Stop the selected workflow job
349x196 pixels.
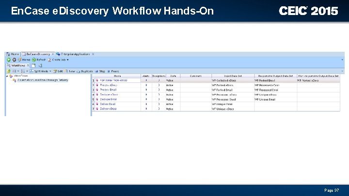pos(100,71)
